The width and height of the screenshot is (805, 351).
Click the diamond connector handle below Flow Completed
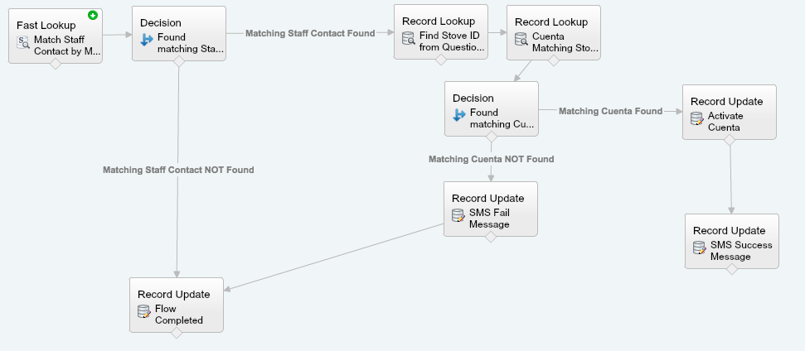tap(177, 333)
